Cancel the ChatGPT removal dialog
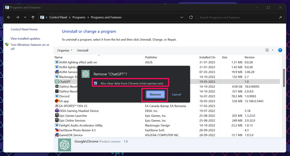The width and height of the screenshot is (290, 156). (177, 94)
